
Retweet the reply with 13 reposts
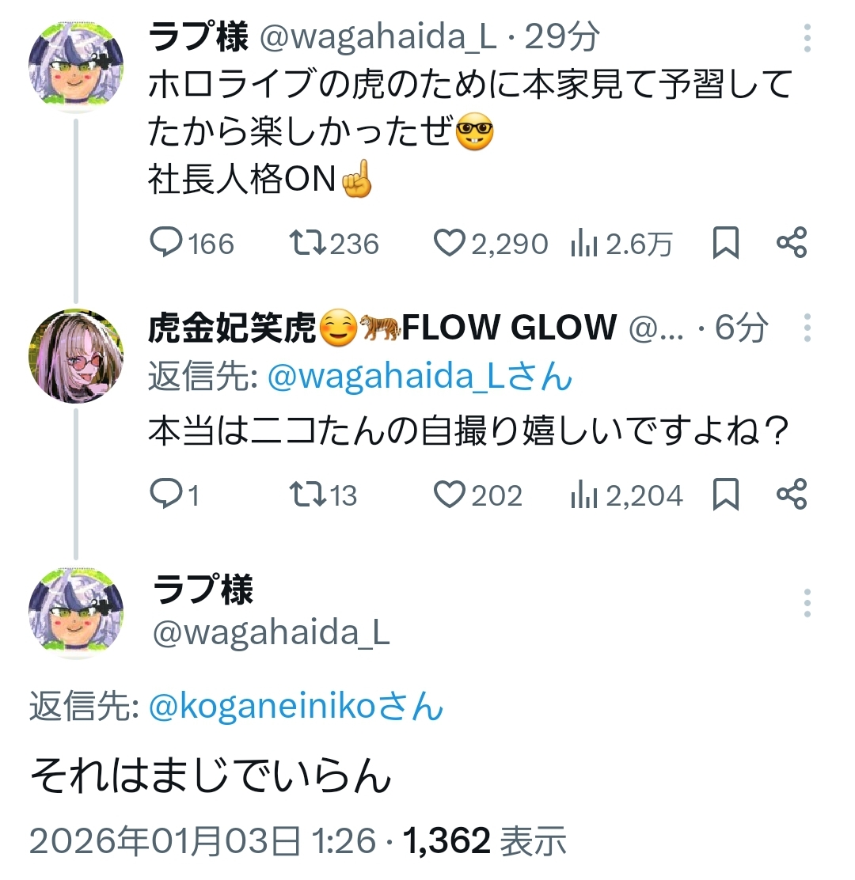[x=309, y=495]
